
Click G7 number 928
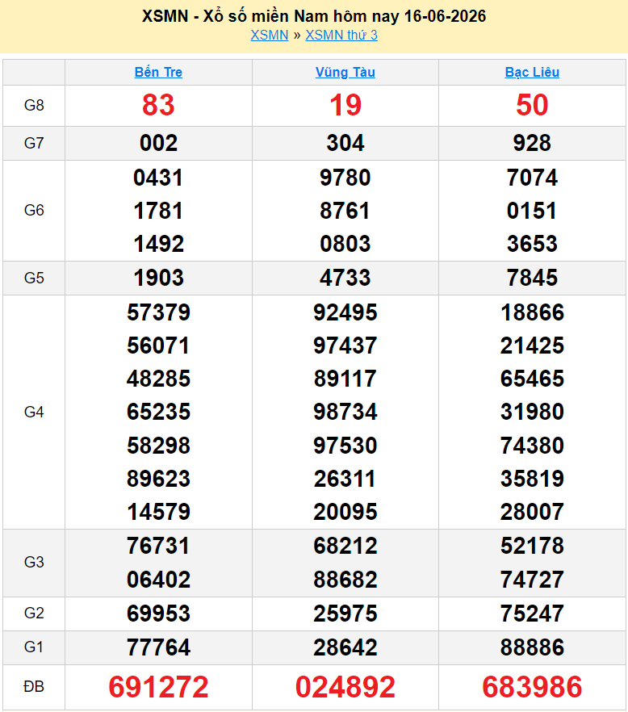[x=532, y=143]
